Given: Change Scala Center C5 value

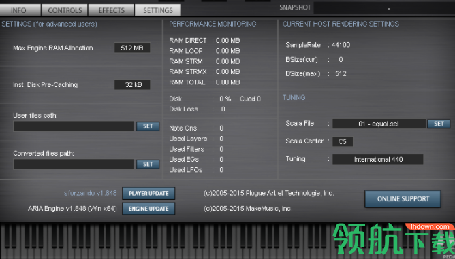Looking at the screenshot, I should click(x=343, y=141).
